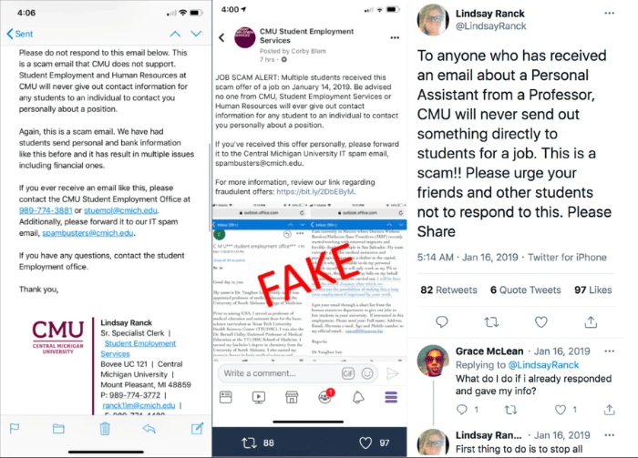The image size is (638, 458).
Task: Go to previous message with up chevron
Action: tap(175, 34)
